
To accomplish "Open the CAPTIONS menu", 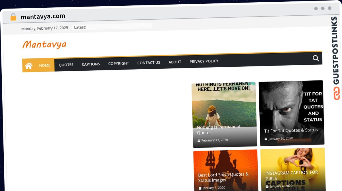I will [91, 64].
